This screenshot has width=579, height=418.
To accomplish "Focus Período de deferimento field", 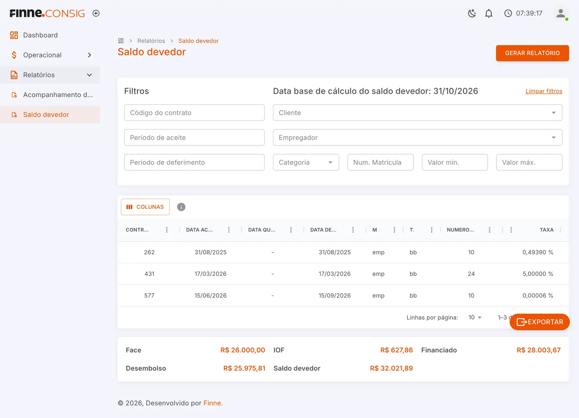I will coord(194,162).
